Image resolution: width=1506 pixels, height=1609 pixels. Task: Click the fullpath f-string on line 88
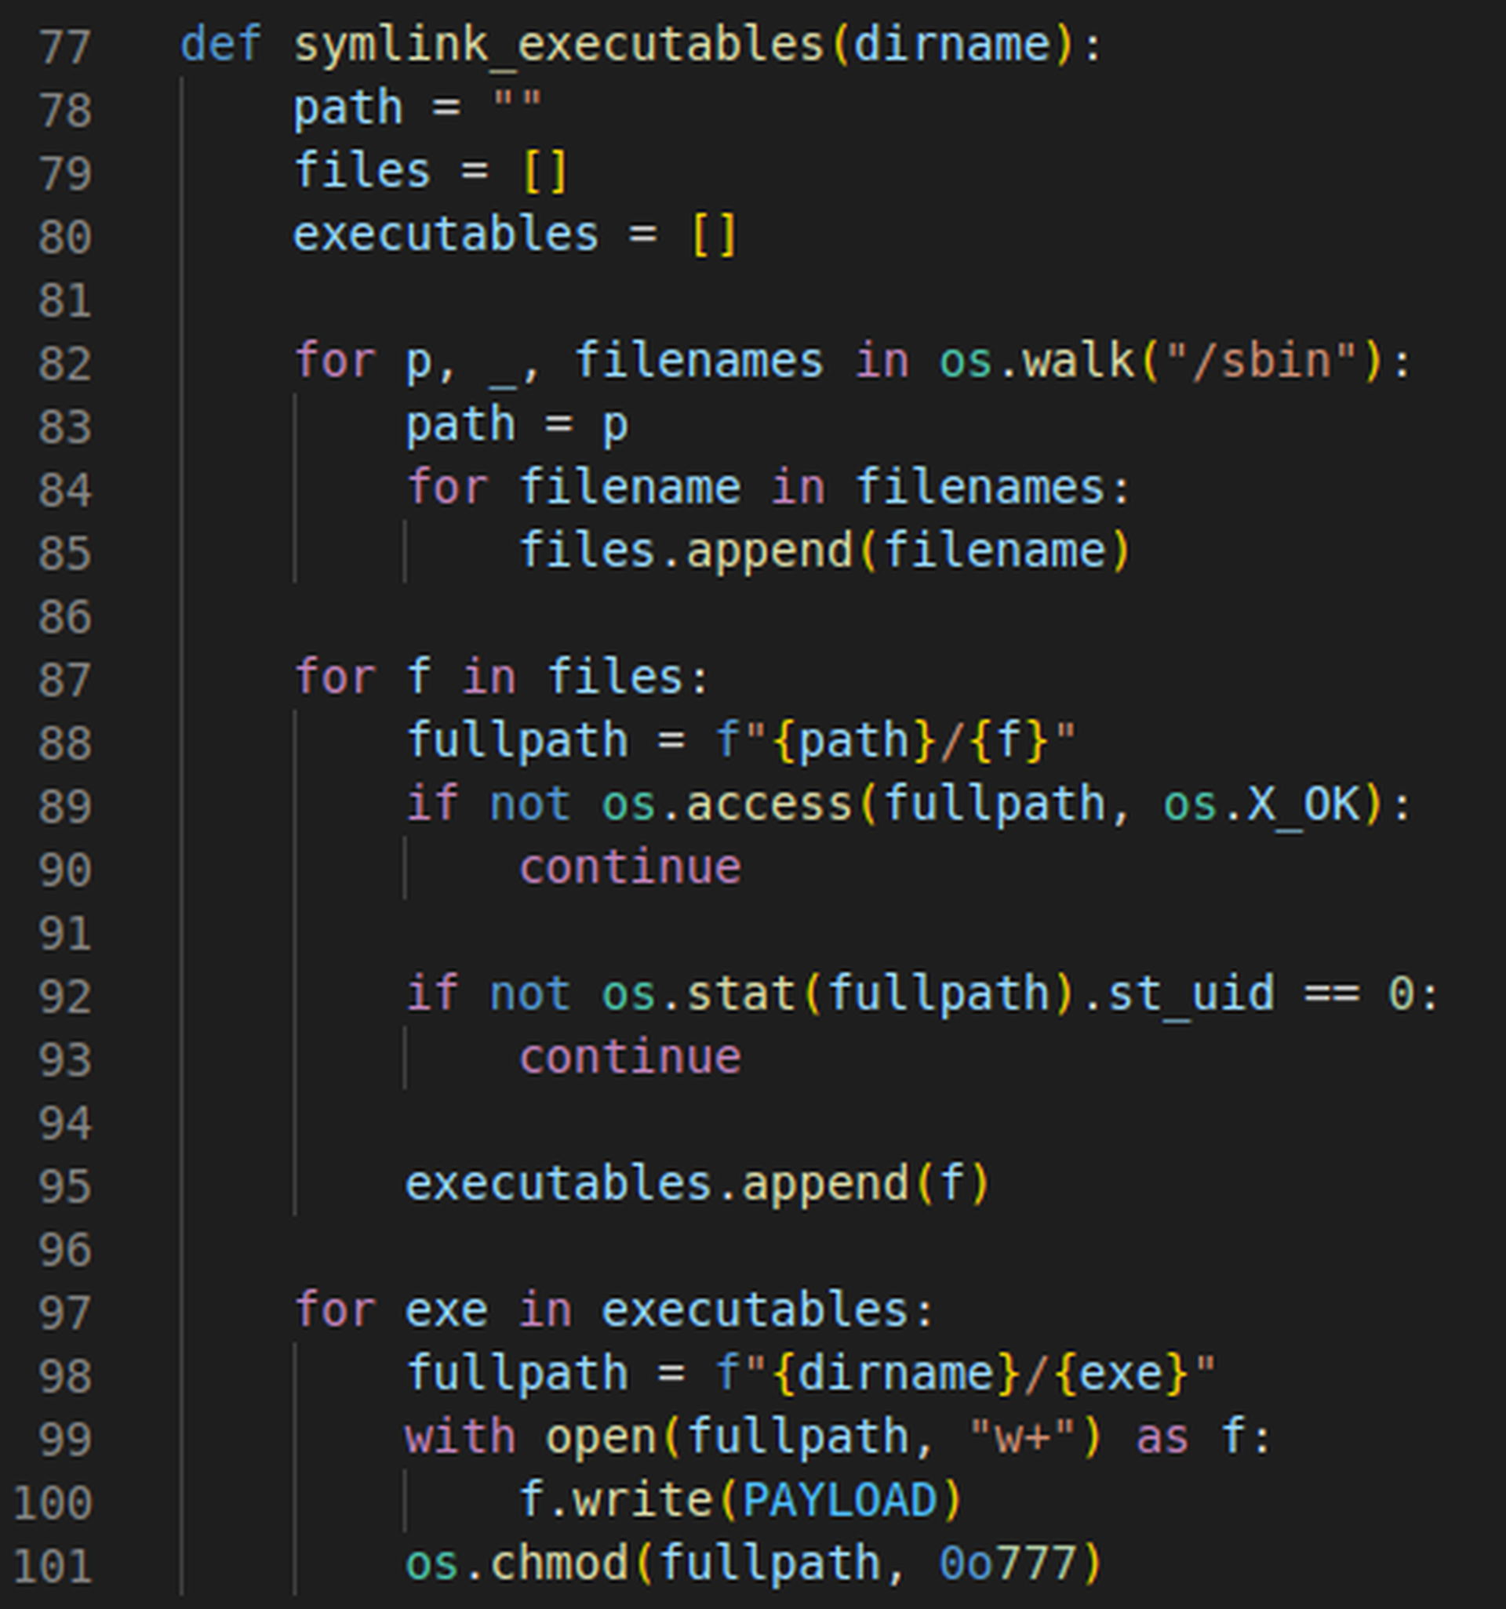pos(897,741)
